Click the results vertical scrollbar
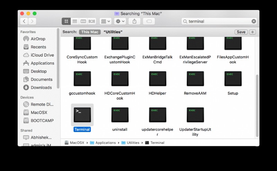This screenshot has height=171, width=277. [257, 106]
